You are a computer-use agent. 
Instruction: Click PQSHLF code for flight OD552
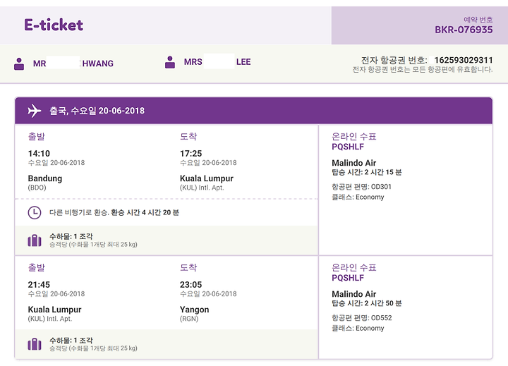point(348,278)
